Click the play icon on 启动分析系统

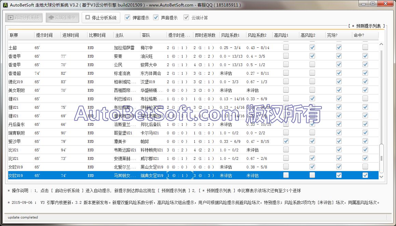pyautogui.click(x=11, y=17)
